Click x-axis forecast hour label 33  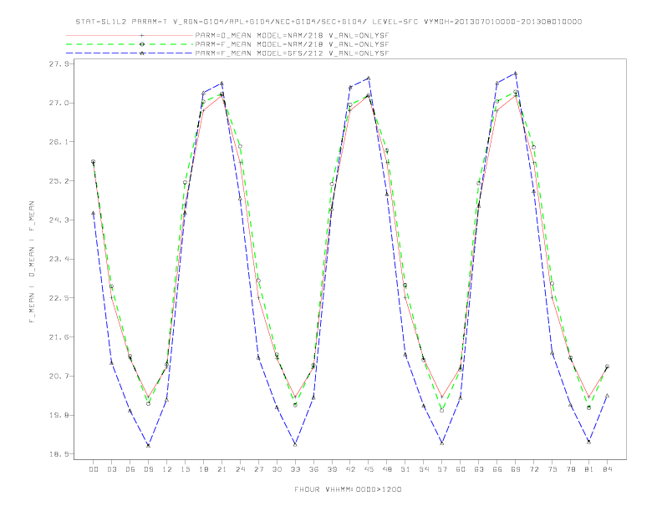tap(295, 469)
